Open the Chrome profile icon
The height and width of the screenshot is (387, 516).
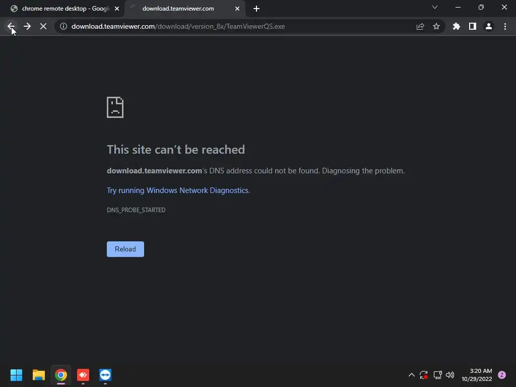(489, 26)
